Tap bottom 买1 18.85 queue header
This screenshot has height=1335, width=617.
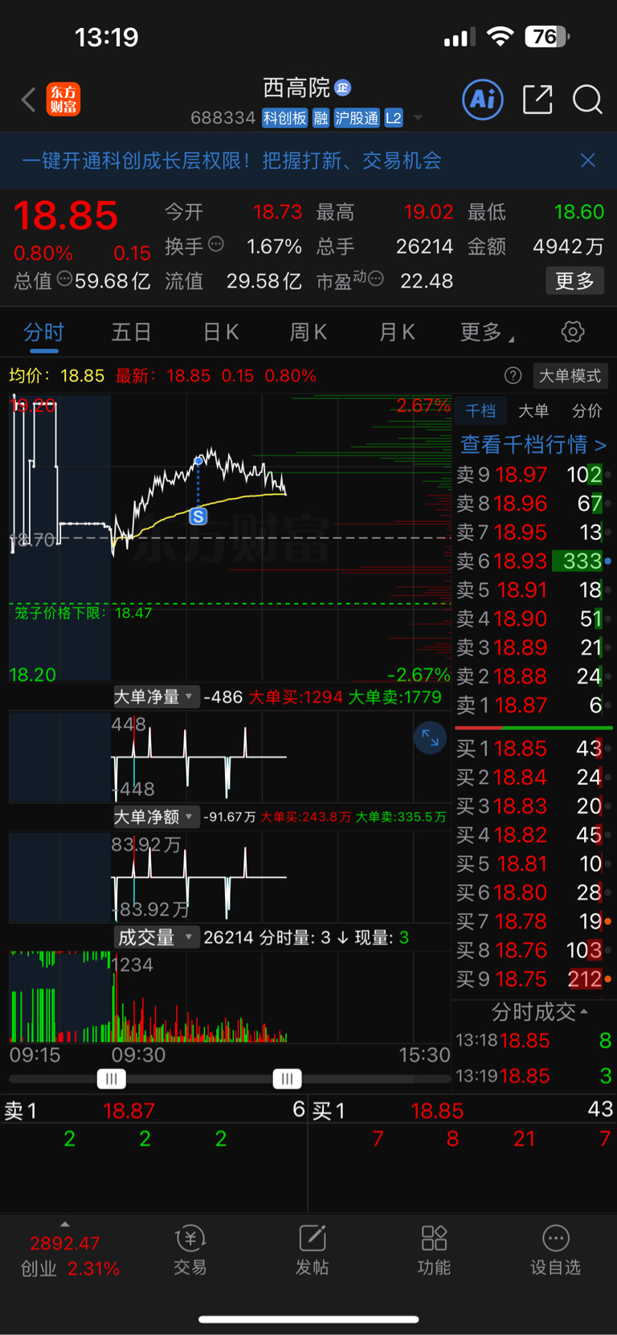click(463, 1110)
